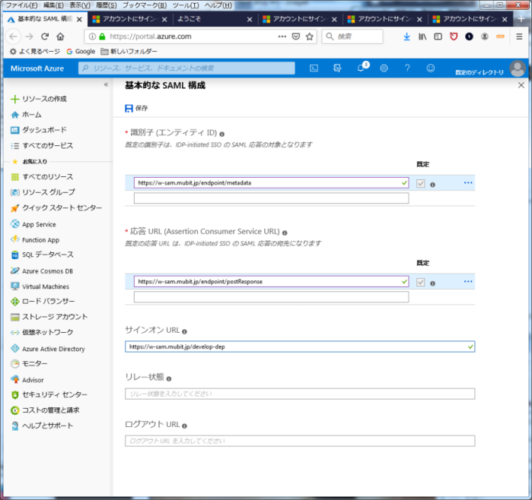
Task: Click the Azure resource search box
Action: click(x=186, y=68)
